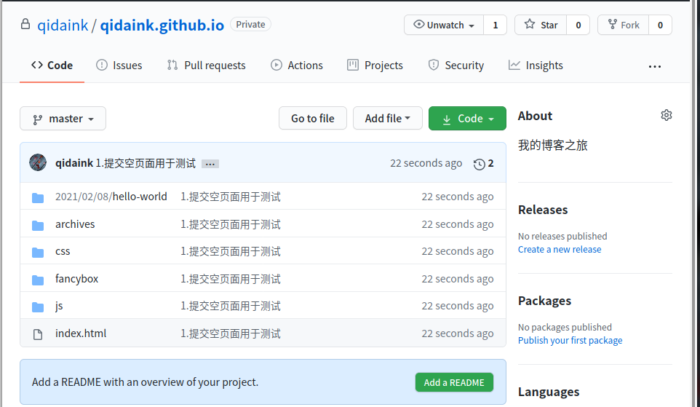Open the Actions tab
Image resolution: width=700 pixels, height=407 pixels.
(x=297, y=66)
